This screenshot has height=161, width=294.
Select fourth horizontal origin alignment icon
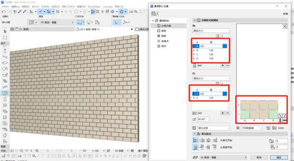pos(215,140)
